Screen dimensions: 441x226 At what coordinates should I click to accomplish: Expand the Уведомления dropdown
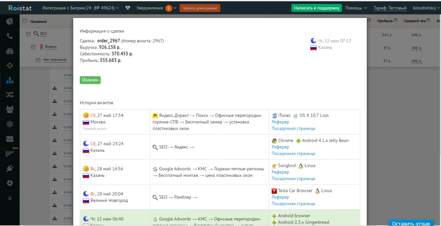(x=152, y=8)
